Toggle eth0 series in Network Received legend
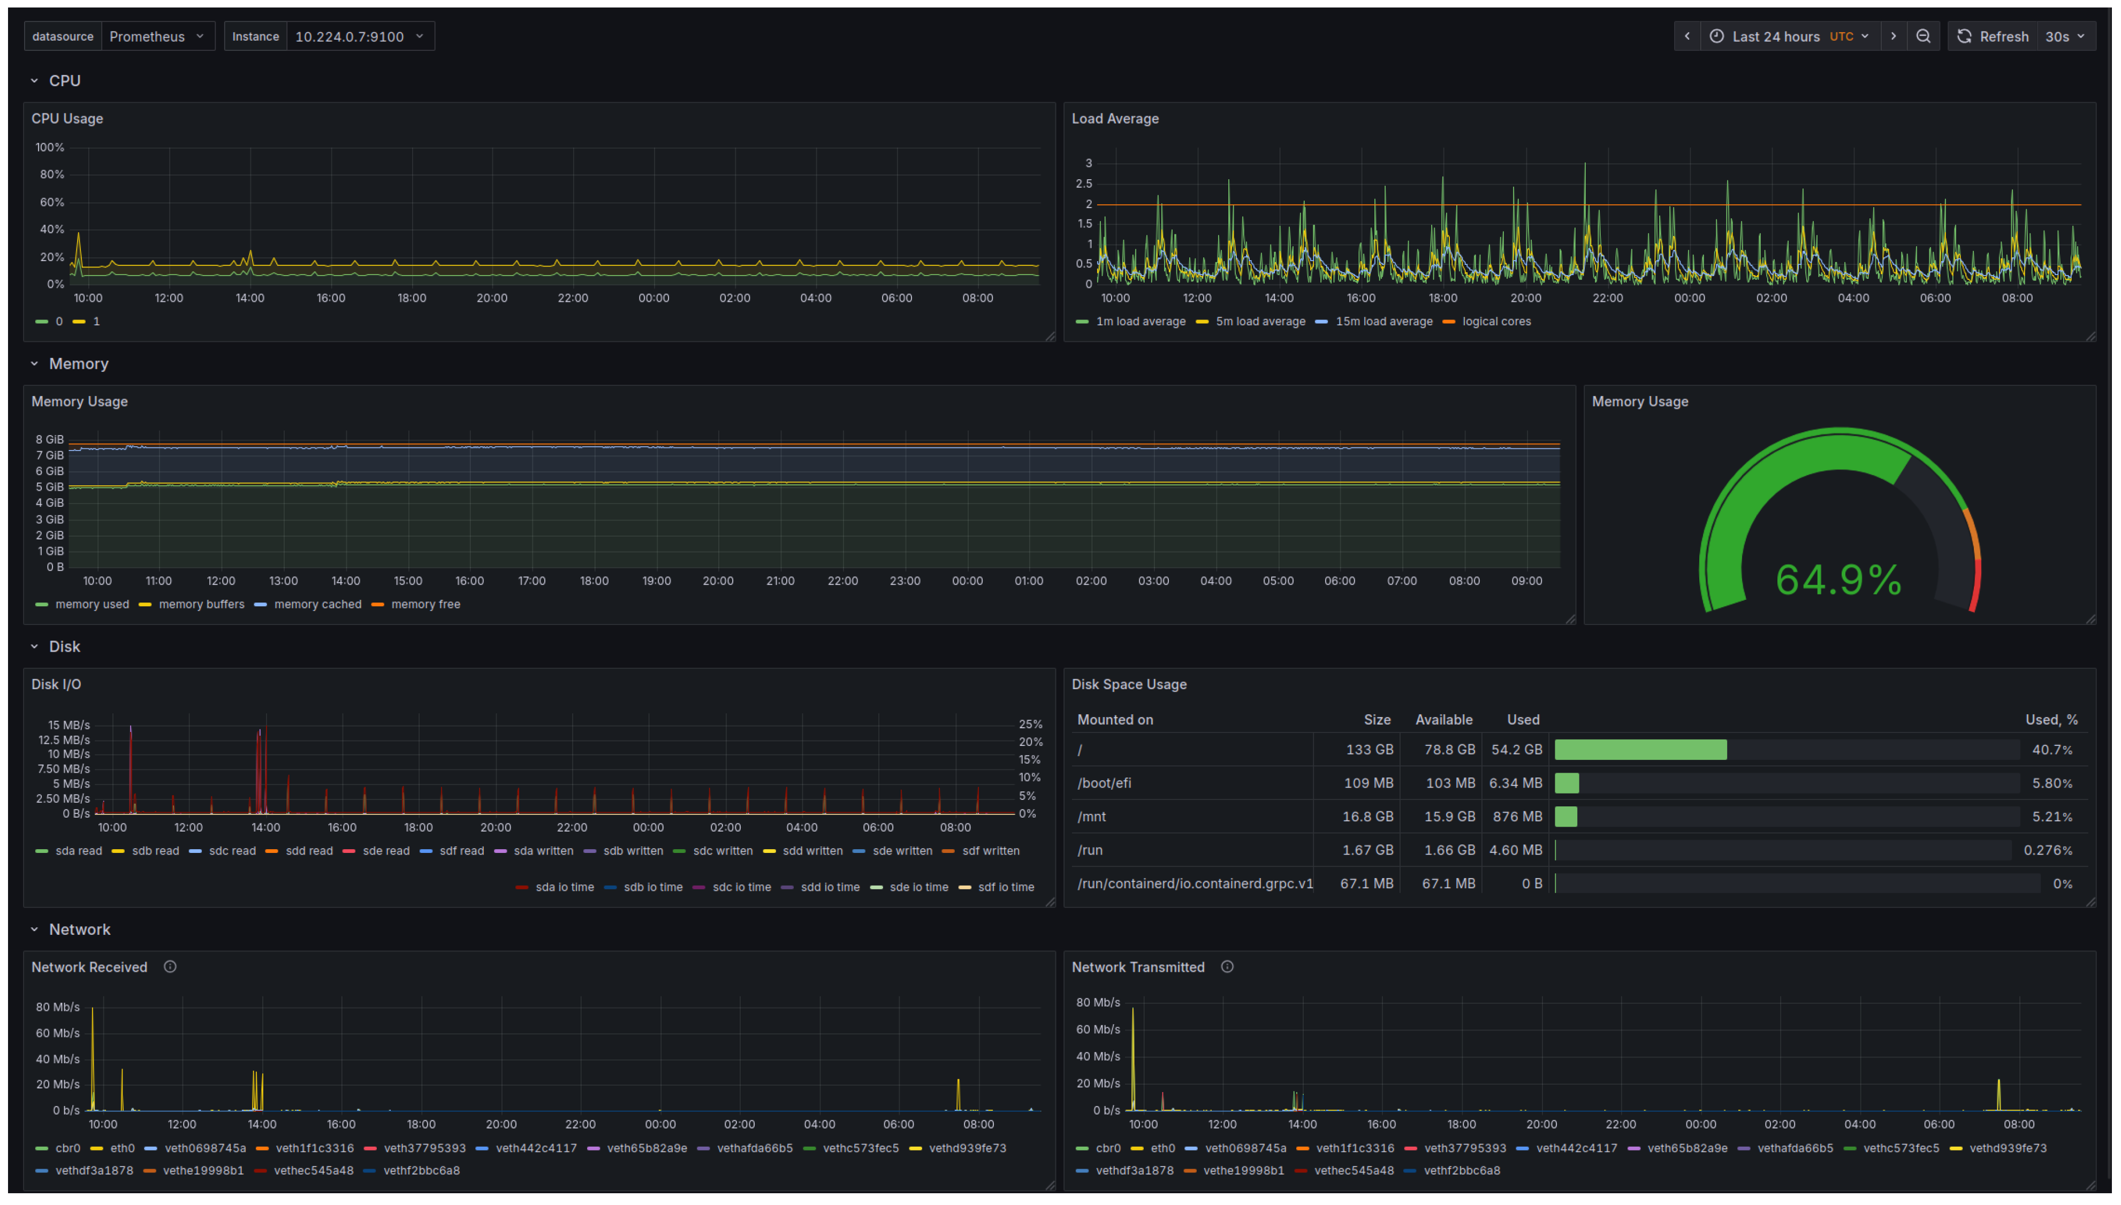 click(121, 1148)
